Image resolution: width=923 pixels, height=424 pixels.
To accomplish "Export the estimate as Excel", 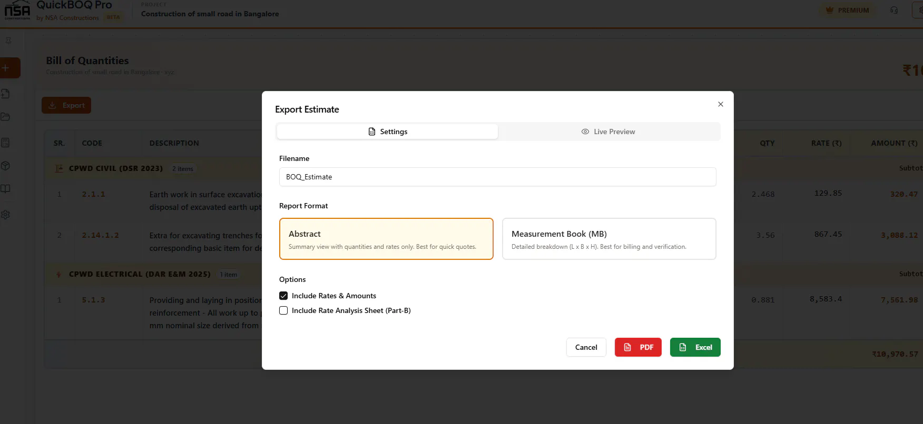I will click(x=695, y=347).
